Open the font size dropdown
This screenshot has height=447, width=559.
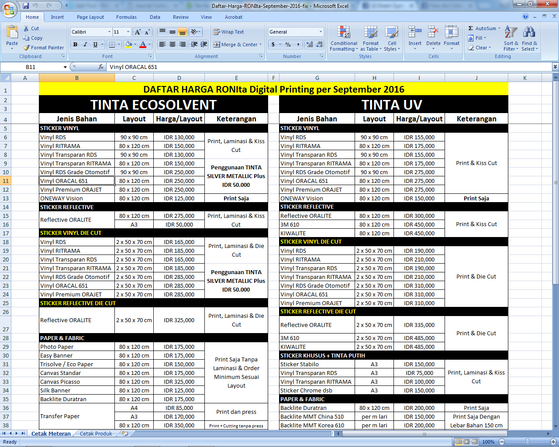pyautogui.click(x=128, y=32)
